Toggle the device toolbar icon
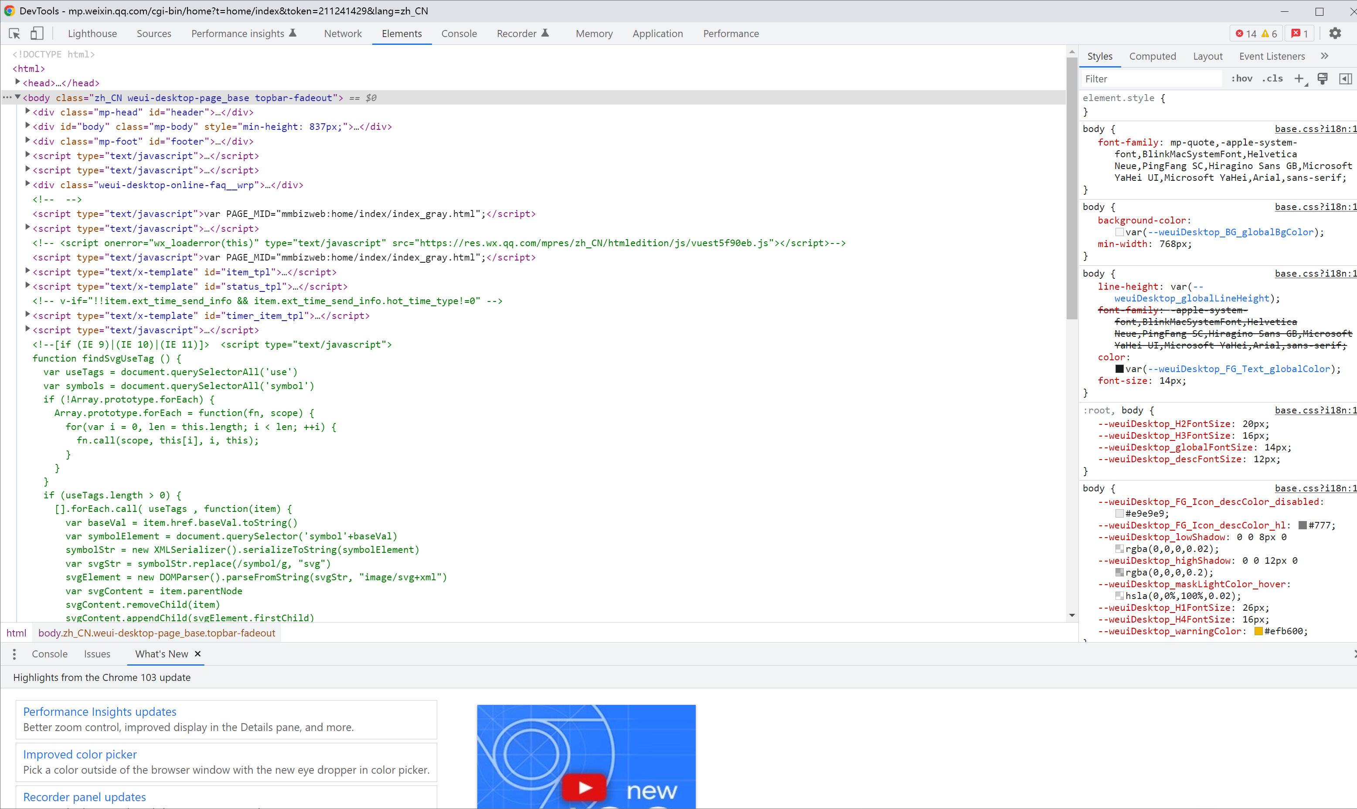Screen dimensions: 1357x809 click(37, 34)
